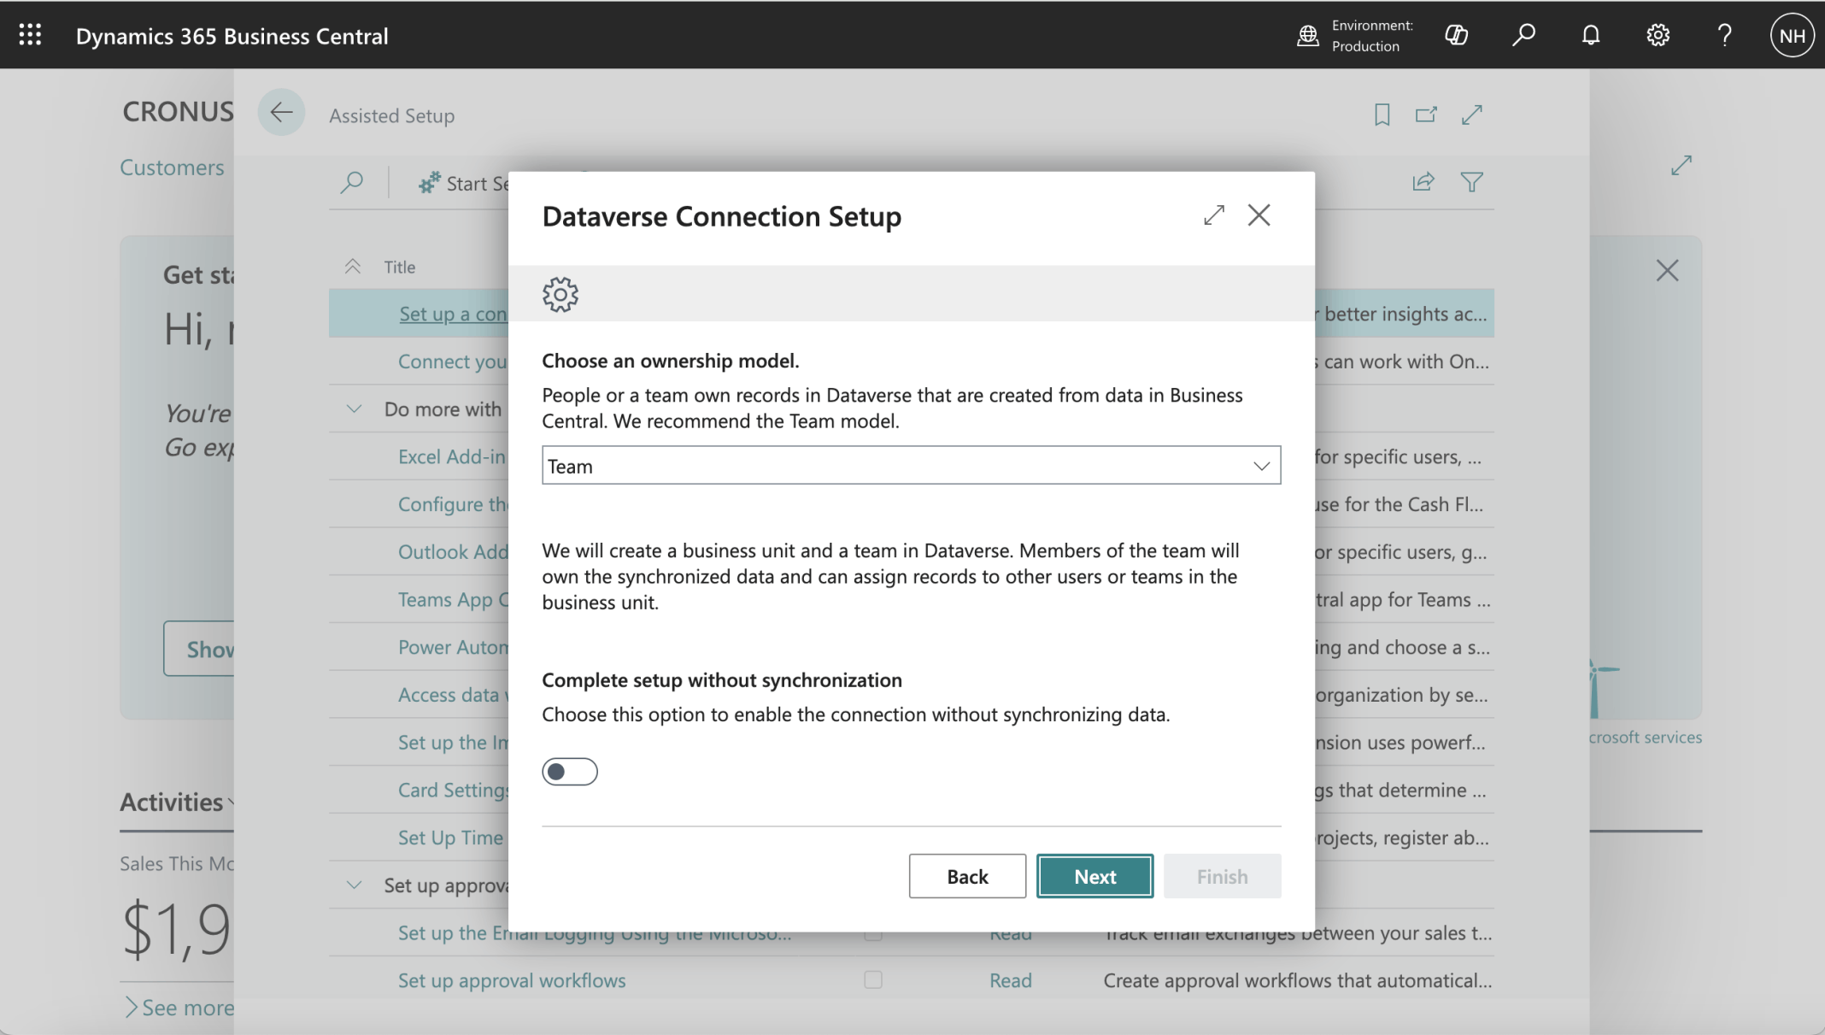The image size is (1825, 1035).
Task: Open the filter pane funnel icon
Action: coord(1471,182)
